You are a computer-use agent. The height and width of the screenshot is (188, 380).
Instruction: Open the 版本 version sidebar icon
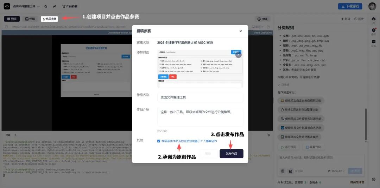coord(373,32)
